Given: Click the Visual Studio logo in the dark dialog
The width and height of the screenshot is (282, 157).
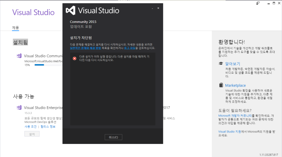Looking at the screenshot, I should click(70, 11).
